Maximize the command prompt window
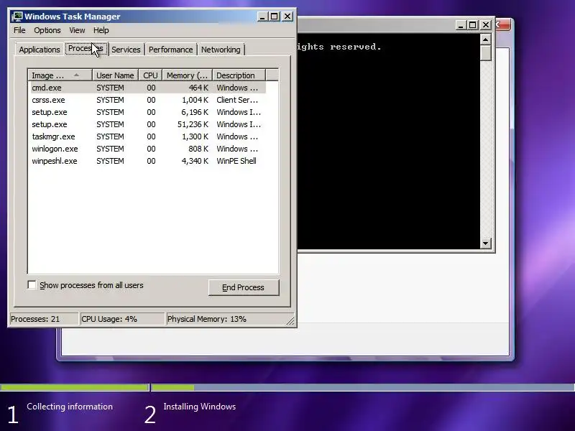Image resolution: width=575 pixels, height=431 pixels. coord(473,25)
